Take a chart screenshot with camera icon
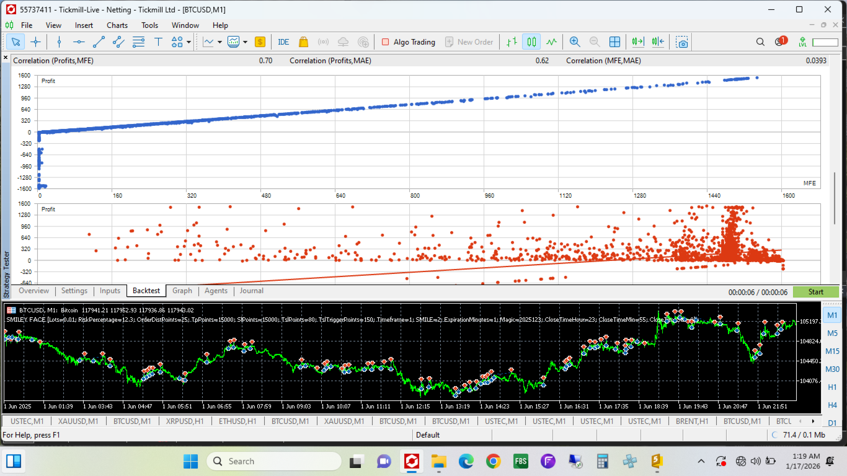 682,42
